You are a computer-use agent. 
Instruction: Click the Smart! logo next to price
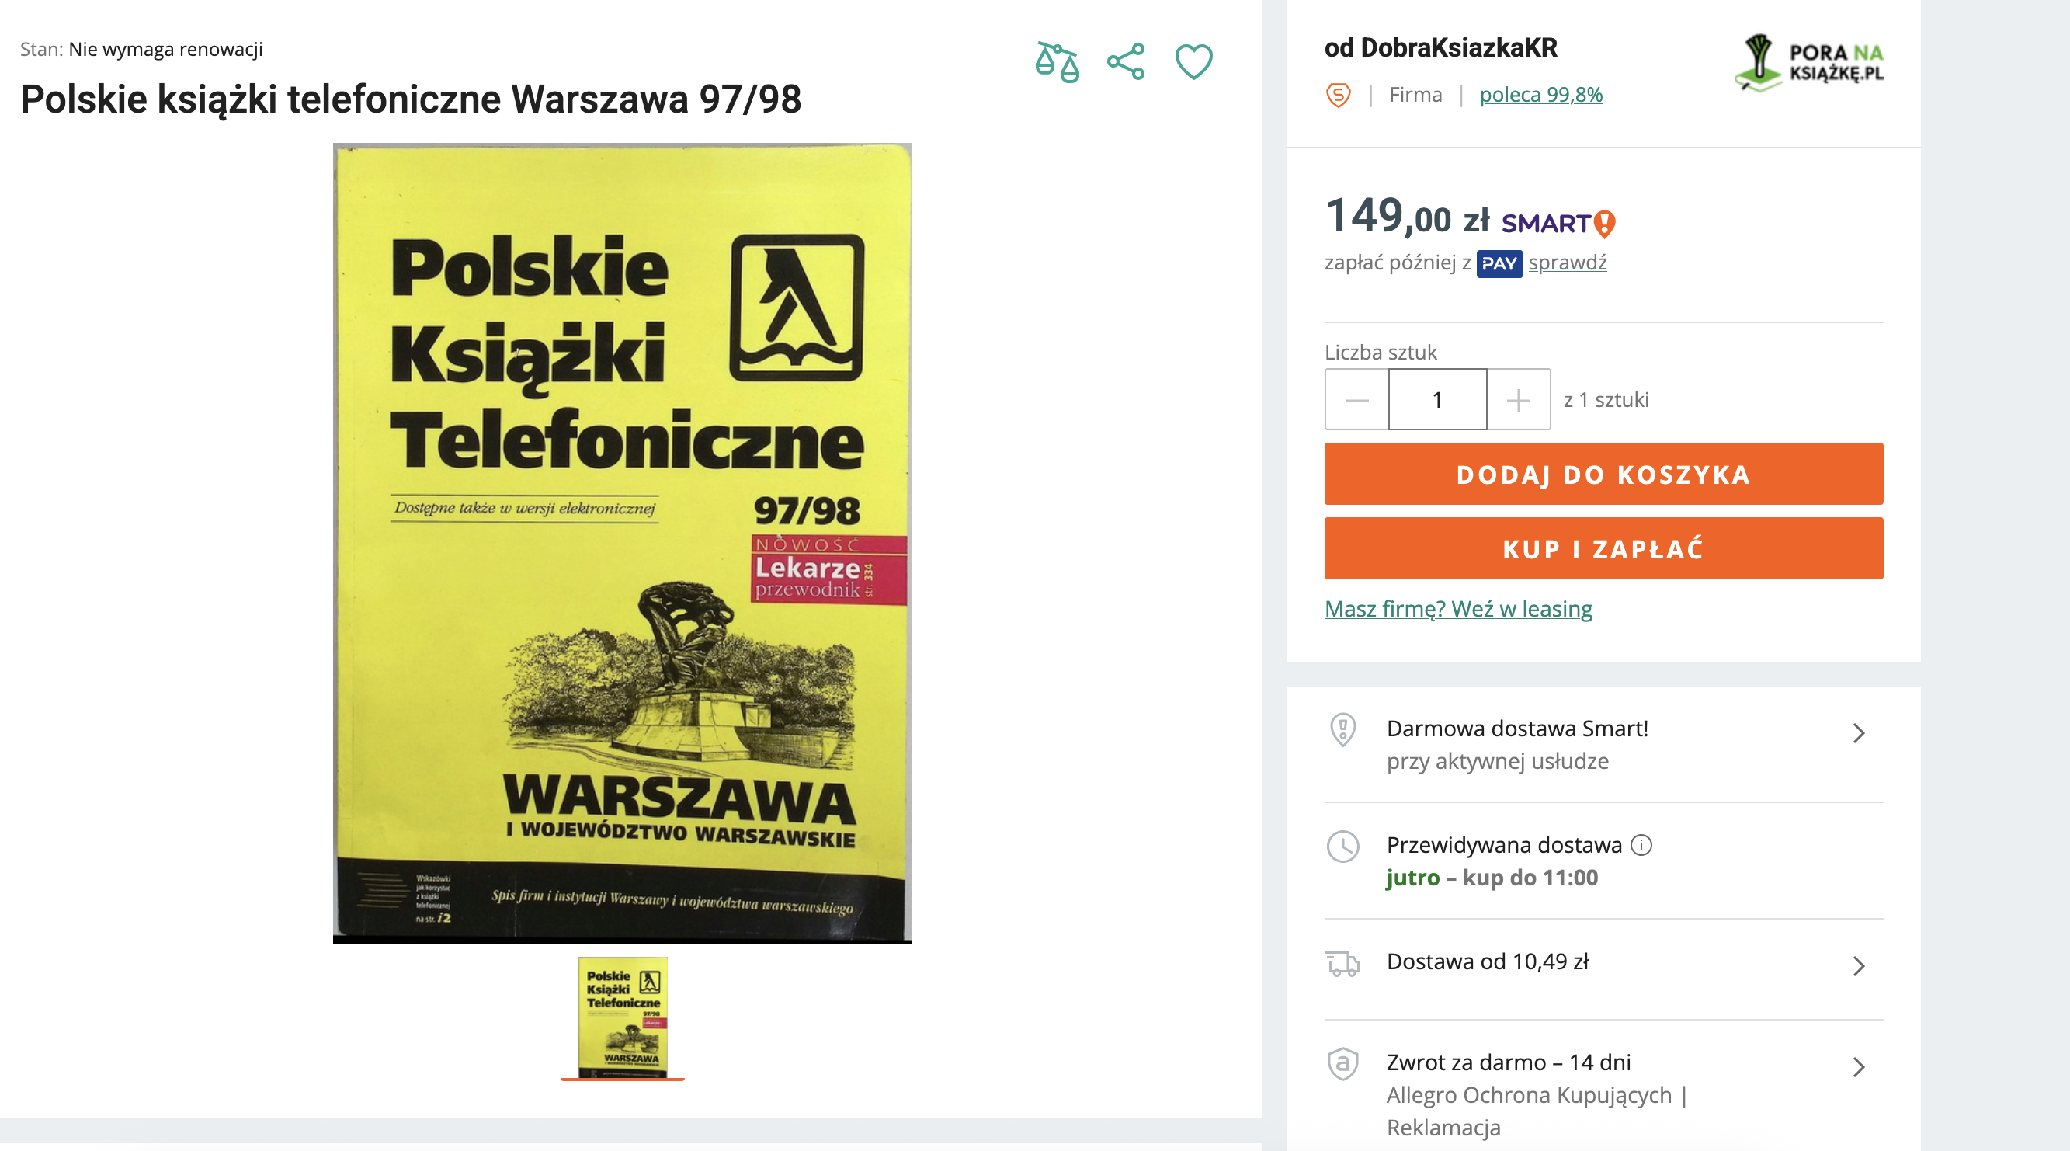click(1558, 223)
